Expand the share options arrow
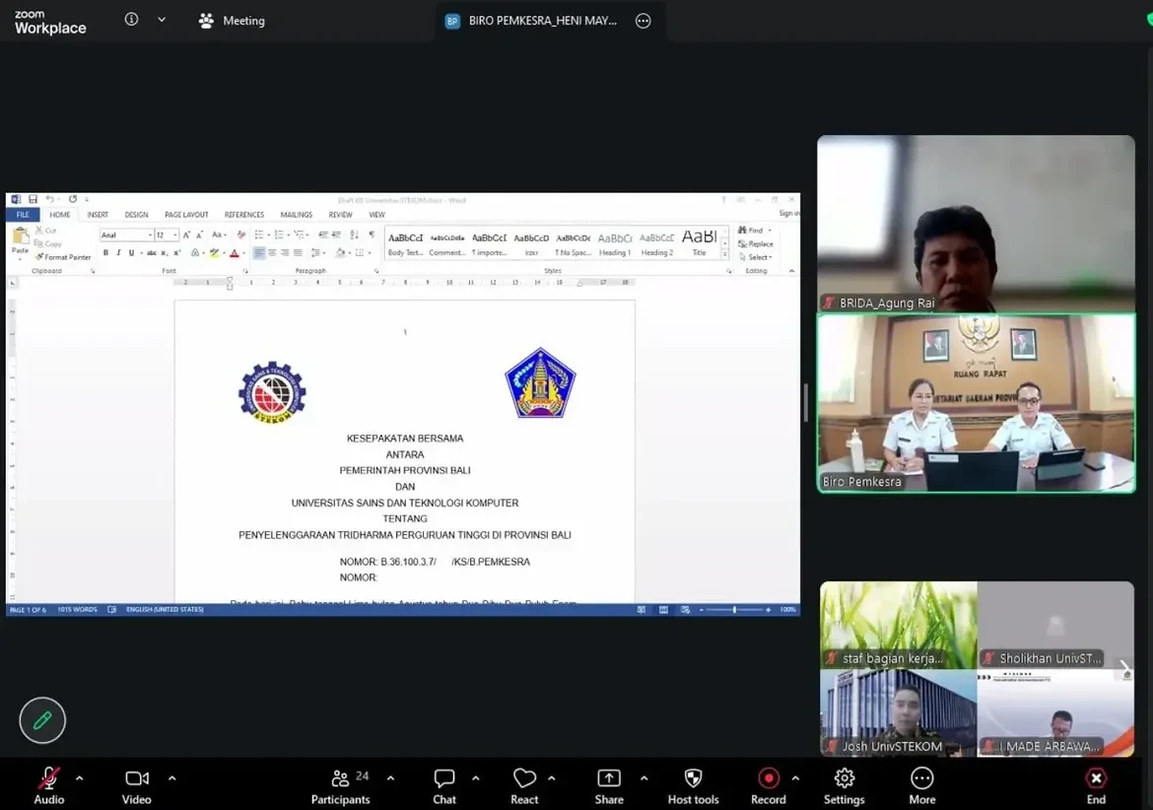The width and height of the screenshot is (1153, 810). [x=644, y=777]
